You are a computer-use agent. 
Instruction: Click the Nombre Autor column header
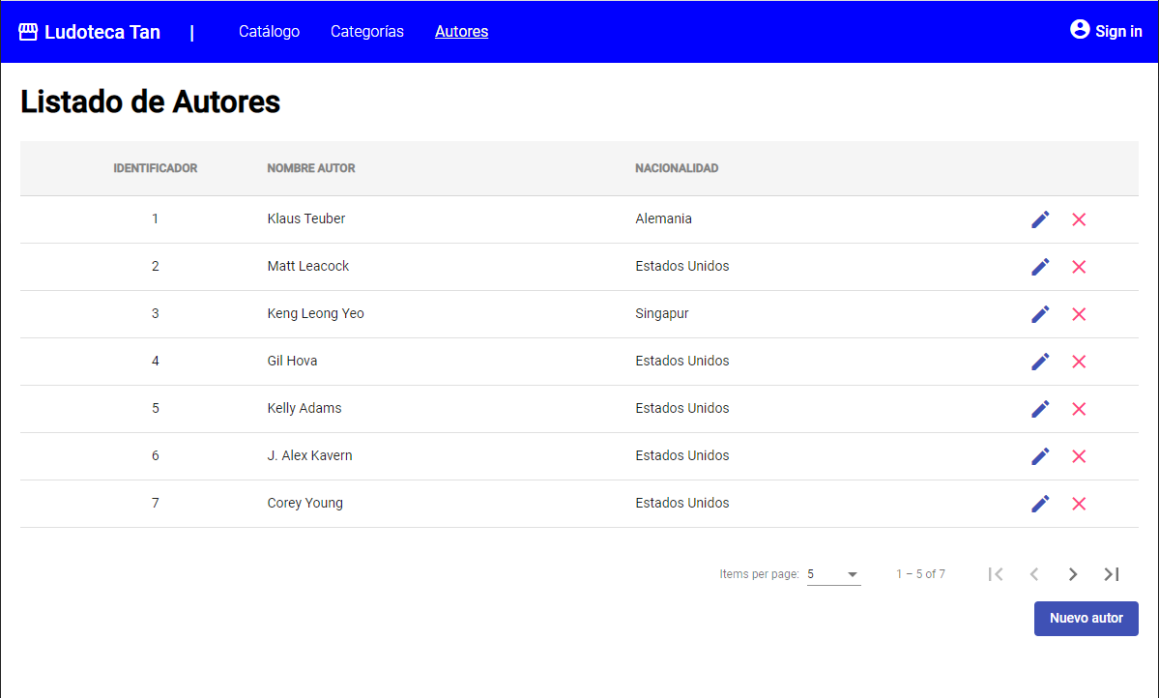click(311, 168)
